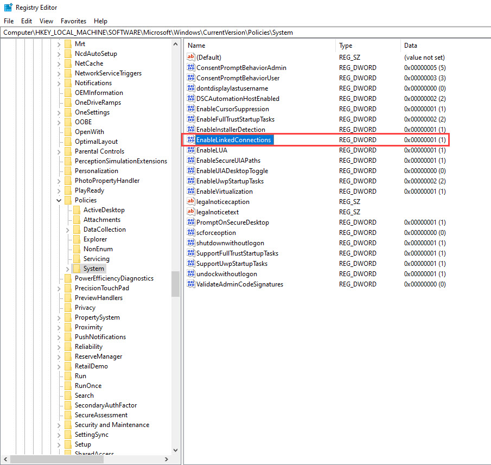
Task: Click the tree pane horizontal scrollbar thumb
Action: click(57, 459)
